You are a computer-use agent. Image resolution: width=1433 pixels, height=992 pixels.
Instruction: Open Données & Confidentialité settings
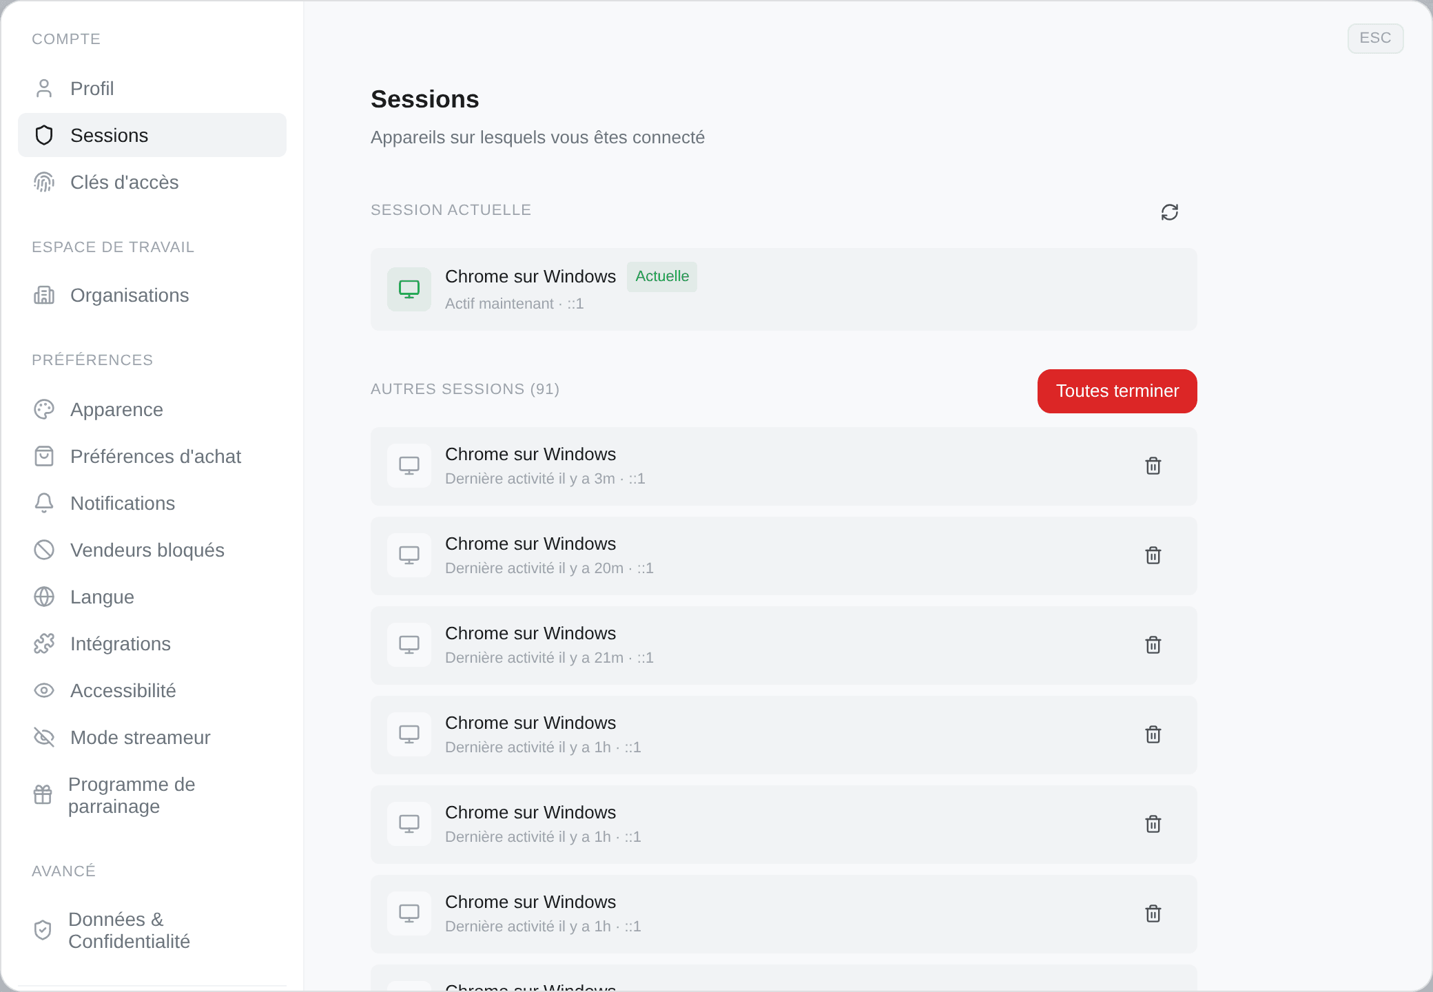152,930
